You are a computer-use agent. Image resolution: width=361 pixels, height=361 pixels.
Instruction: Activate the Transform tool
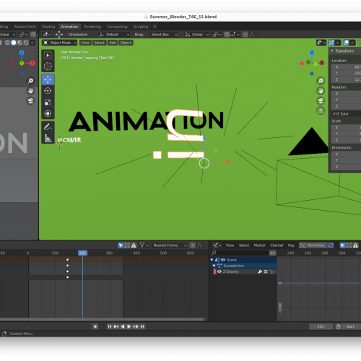(x=48, y=113)
